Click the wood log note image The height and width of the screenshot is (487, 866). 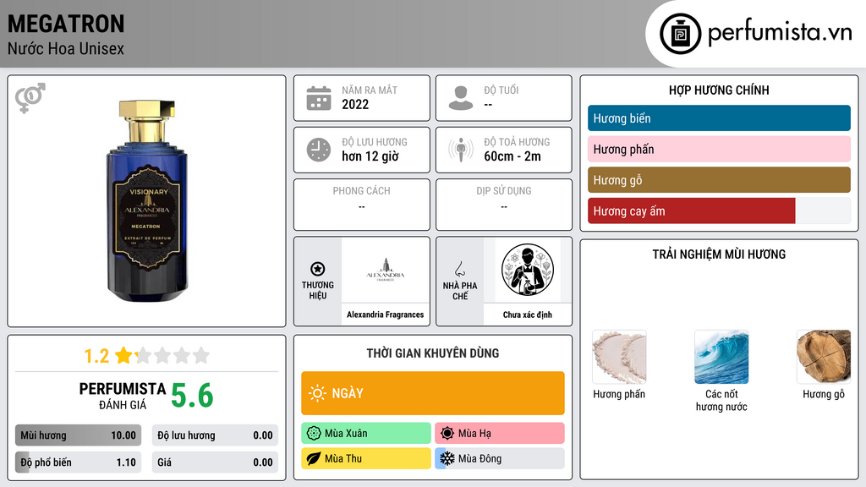824,357
